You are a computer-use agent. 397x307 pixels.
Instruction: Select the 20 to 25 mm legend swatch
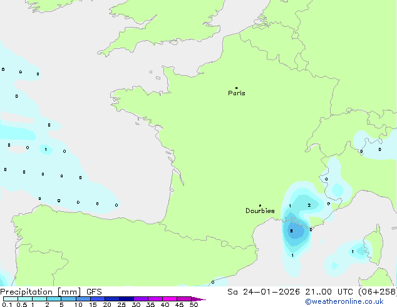click(112, 299)
